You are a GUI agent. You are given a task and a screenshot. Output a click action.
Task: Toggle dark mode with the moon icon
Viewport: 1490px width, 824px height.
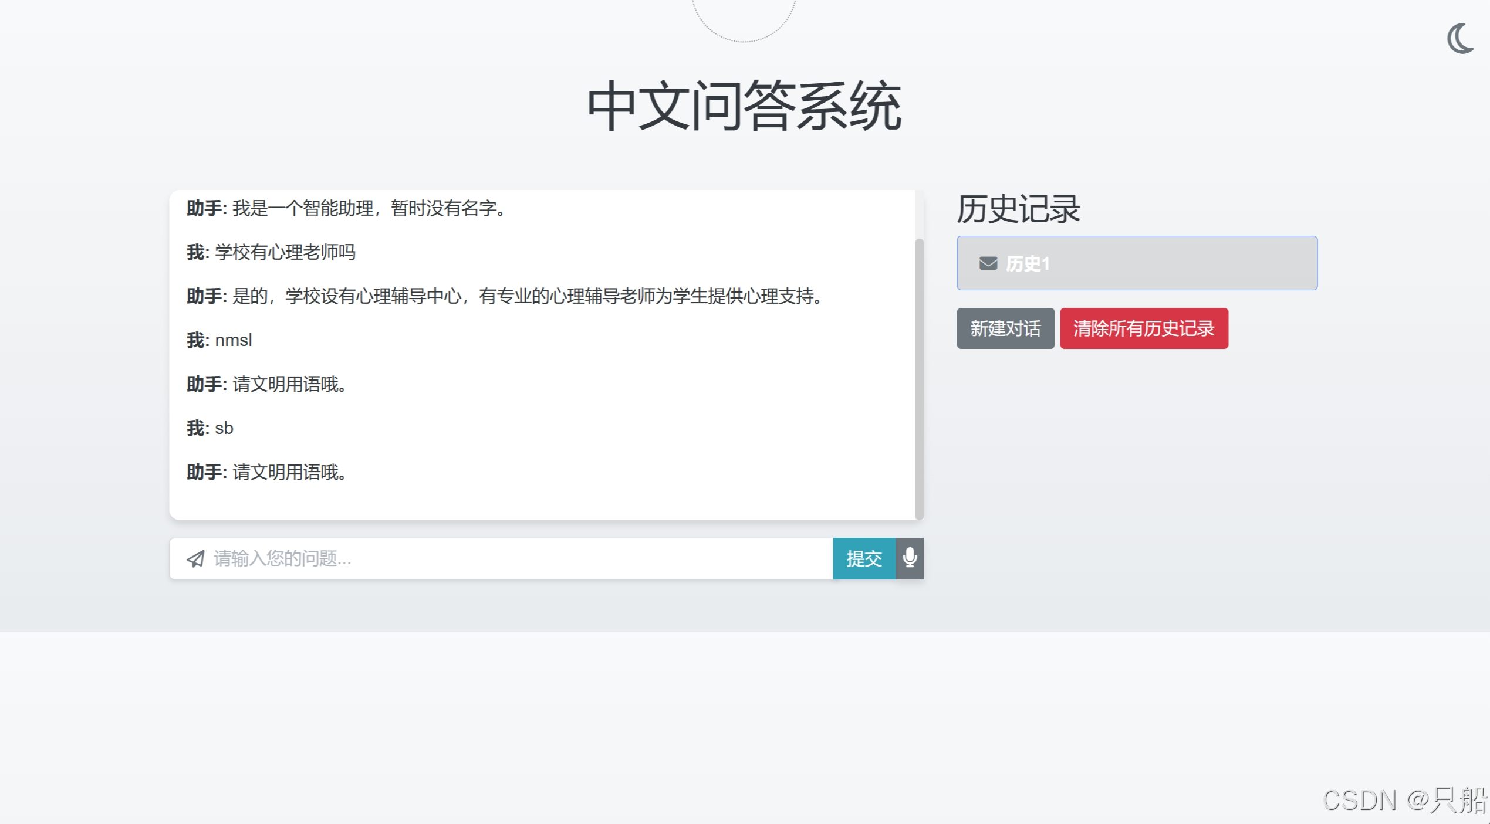[1459, 39]
